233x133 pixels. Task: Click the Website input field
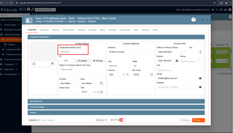[177, 87]
